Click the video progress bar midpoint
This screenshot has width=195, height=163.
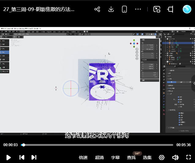point(97,145)
